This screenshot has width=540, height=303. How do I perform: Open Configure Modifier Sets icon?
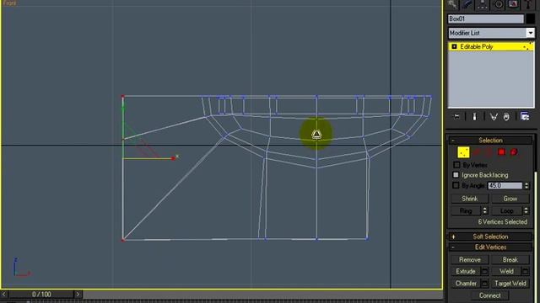tap(525, 117)
